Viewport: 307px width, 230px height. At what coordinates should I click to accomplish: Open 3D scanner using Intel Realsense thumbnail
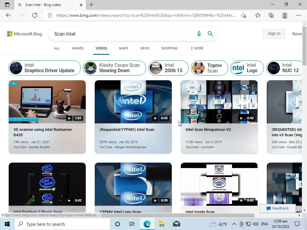pyautogui.click(x=47, y=102)
